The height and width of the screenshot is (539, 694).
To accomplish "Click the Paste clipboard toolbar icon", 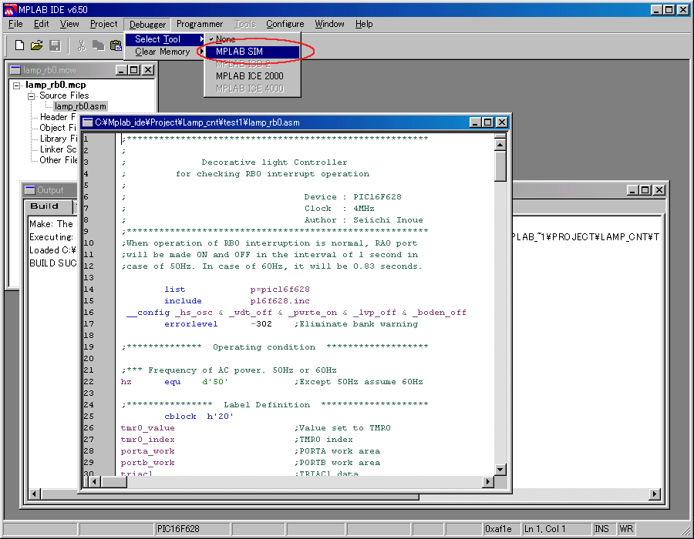I will (116, 45).
